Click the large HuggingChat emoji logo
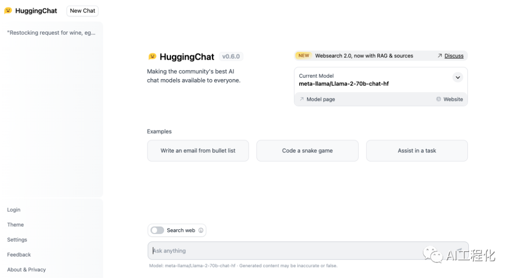Viewport: 512px width, 278px height. 152,57
